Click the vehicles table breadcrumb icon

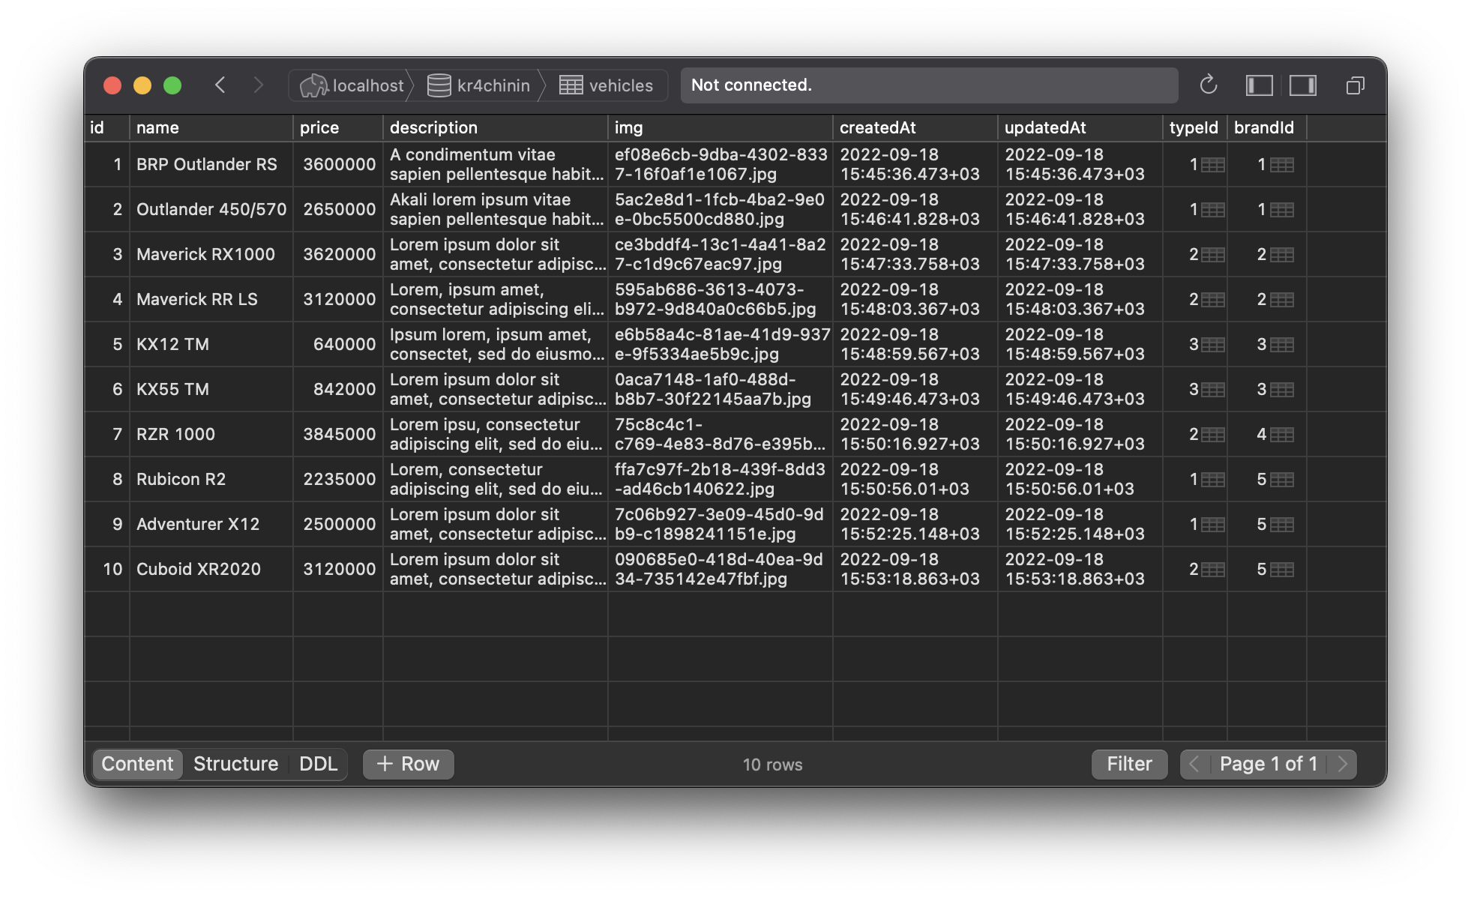click(571, 85)
